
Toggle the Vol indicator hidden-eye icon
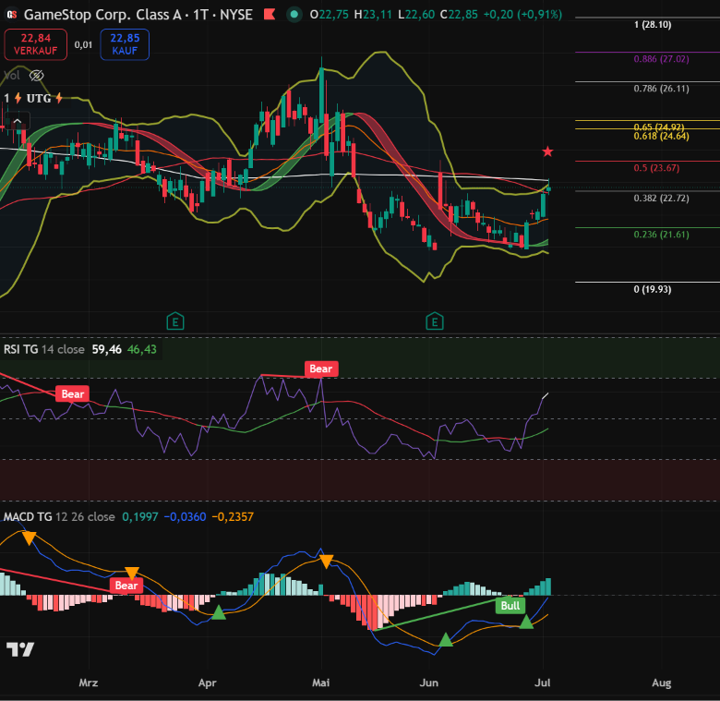[x=37, y=76]
